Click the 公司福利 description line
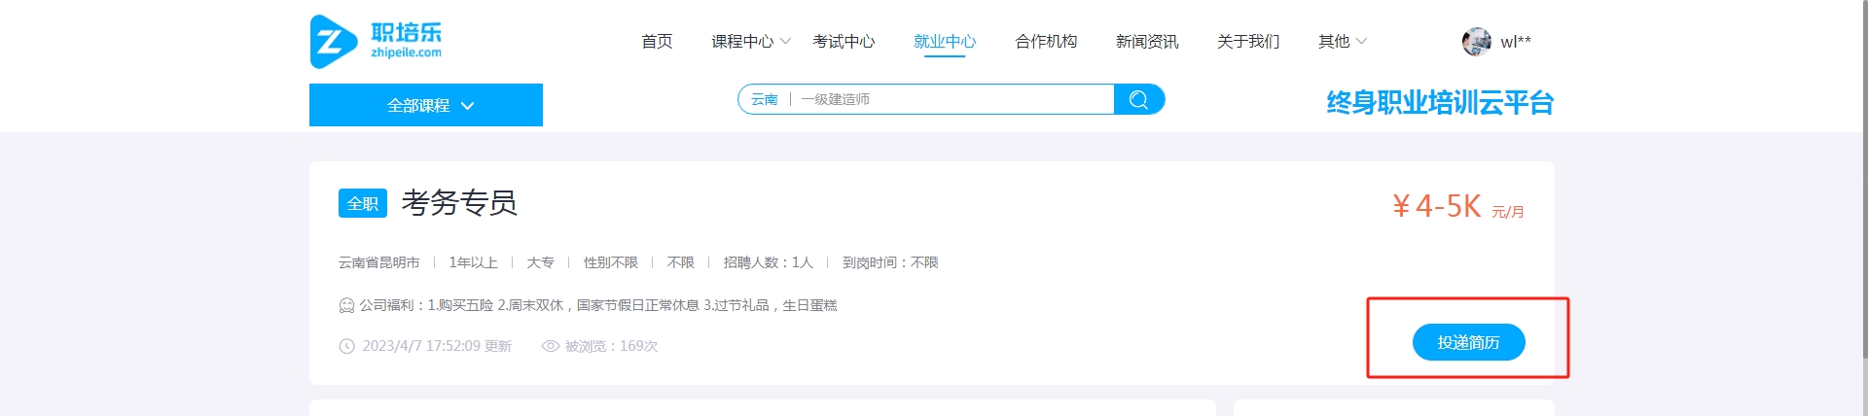Viewport: 1868px width, 416px height. pos(598,305)
